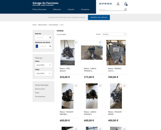Click the Identifier mon véhicule button
This screenshot has width=161, height=130.
(x=99, y=17)
